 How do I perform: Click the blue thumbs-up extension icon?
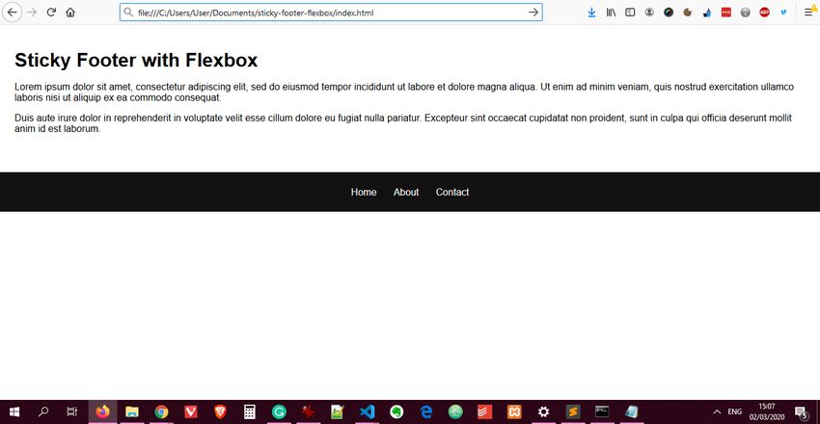pyautogui.click(x=707, y=13)
